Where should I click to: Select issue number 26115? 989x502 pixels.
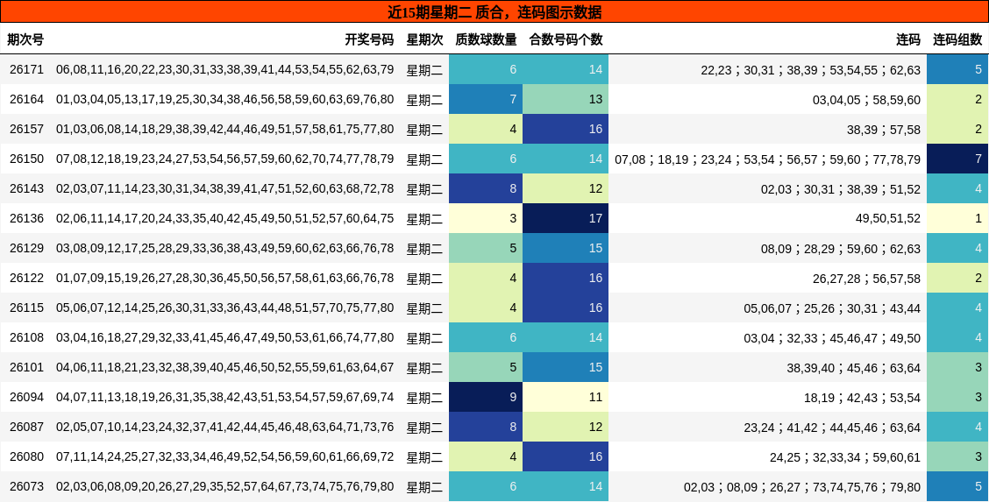(26, 308)
